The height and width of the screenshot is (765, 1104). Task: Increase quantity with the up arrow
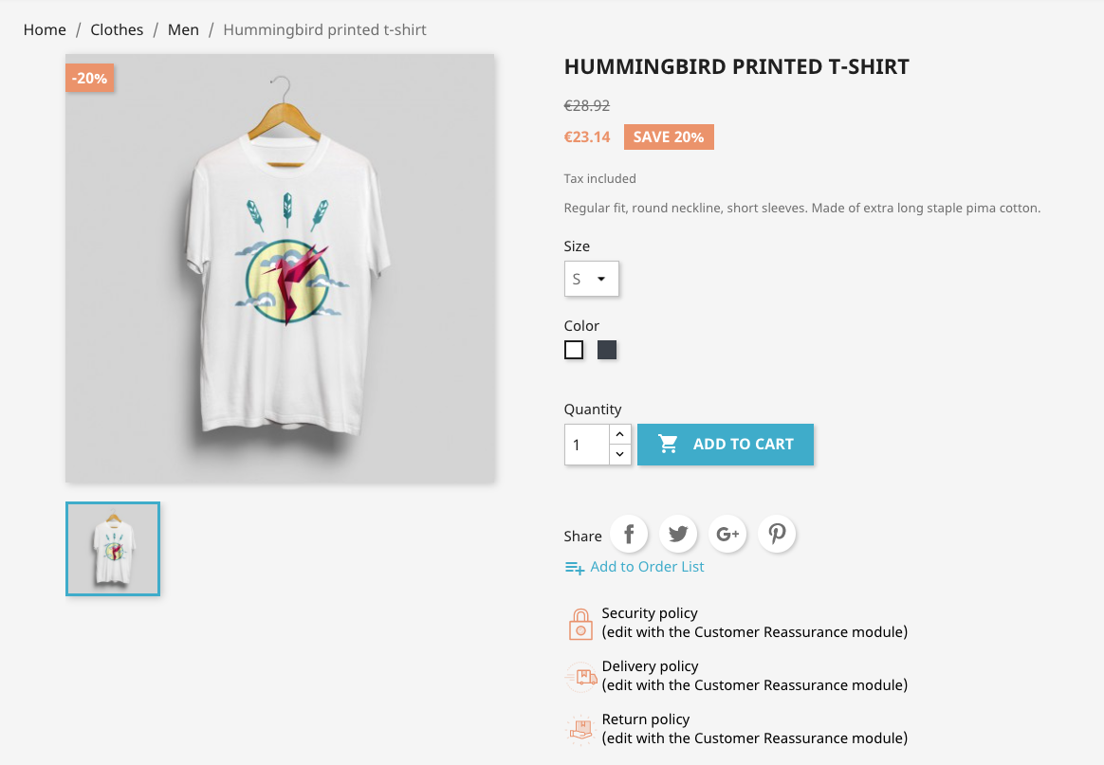[x=619, y=434]
